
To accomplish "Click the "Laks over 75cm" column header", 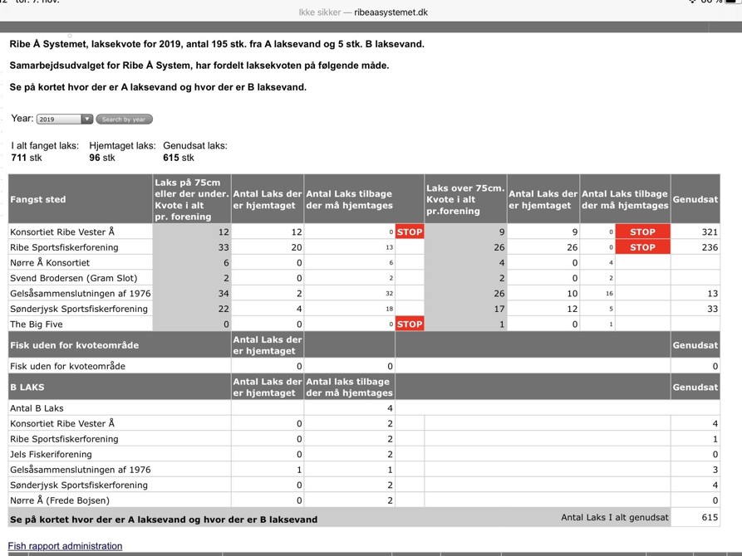I will pos(464,199).
